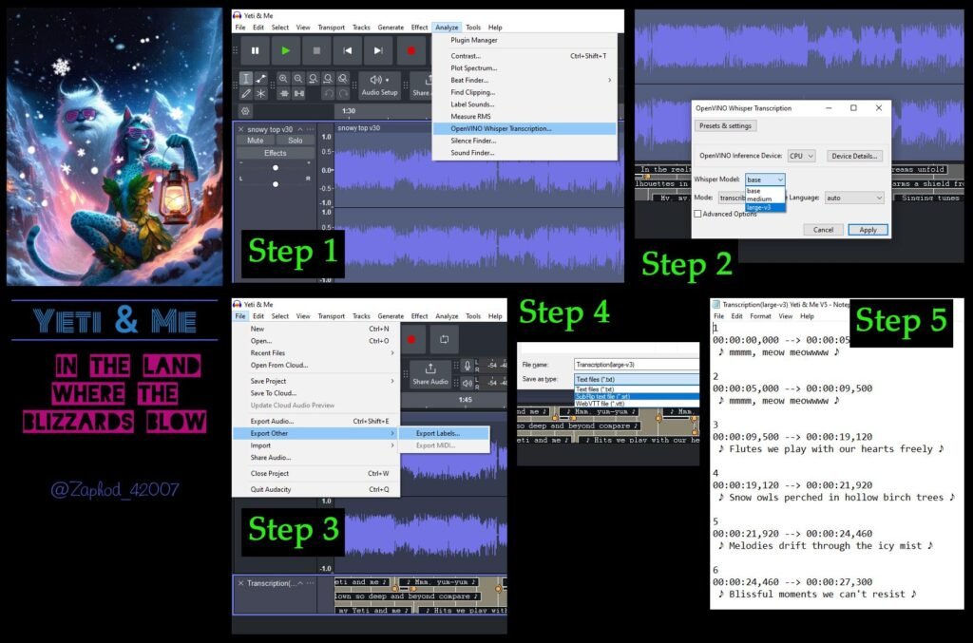973x643 pixels.
Task: Collapse the Transcription label track
Action: coord(300,583)
